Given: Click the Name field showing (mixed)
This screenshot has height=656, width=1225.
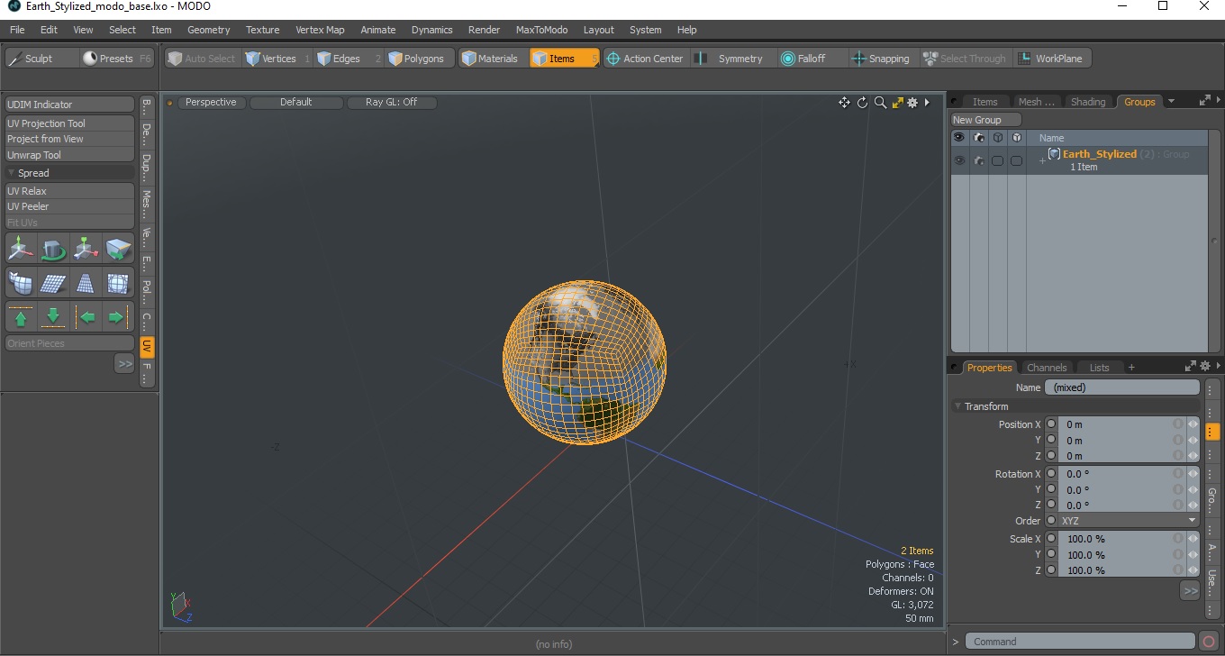Looking at the screenshot, I should [x=1122, y=387].
